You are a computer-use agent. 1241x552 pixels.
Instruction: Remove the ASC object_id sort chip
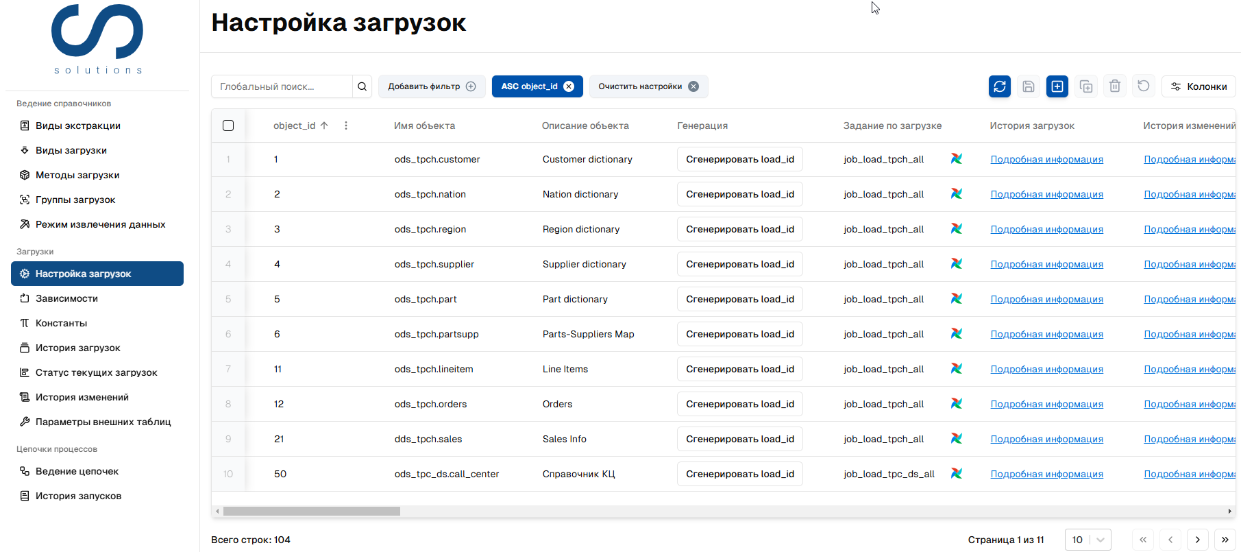click(569, 86)
